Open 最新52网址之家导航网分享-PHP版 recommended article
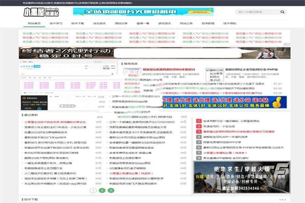 click(251, 69)
